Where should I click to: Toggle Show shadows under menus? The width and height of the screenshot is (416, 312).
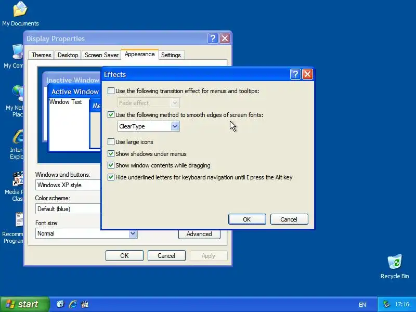tap(111, 154)
